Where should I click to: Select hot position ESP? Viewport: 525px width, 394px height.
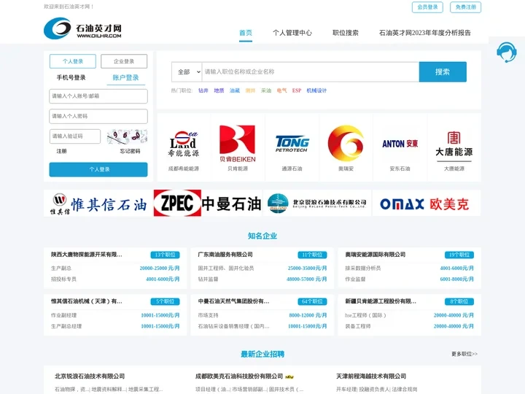(x=297, y=90)
